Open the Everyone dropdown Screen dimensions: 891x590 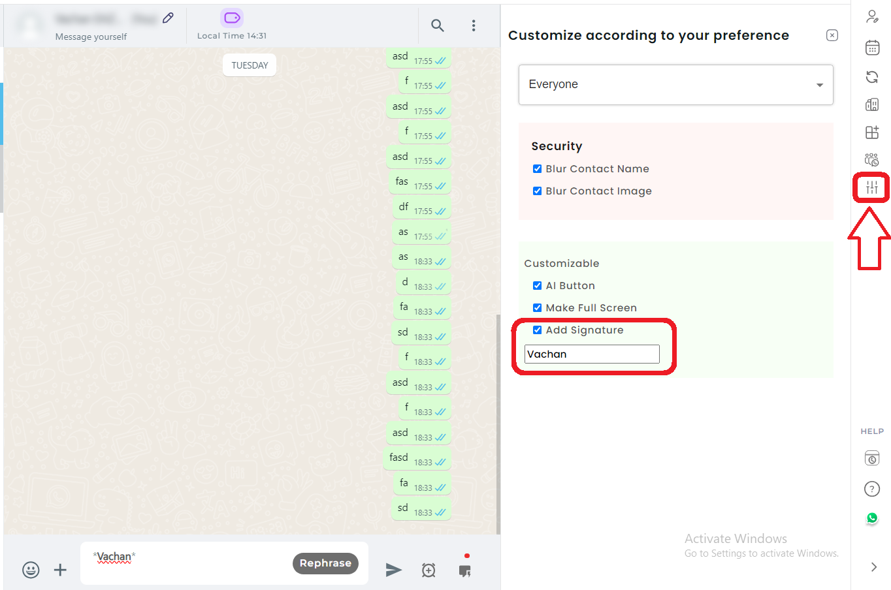coord(676,84)
